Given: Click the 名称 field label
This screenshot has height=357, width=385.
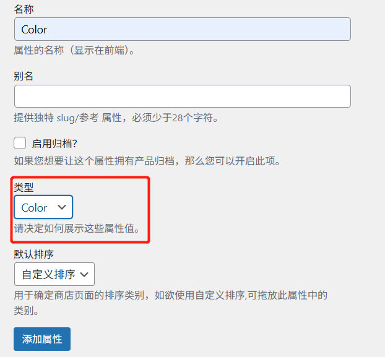Looking at the screenshot, I should 24,9.
